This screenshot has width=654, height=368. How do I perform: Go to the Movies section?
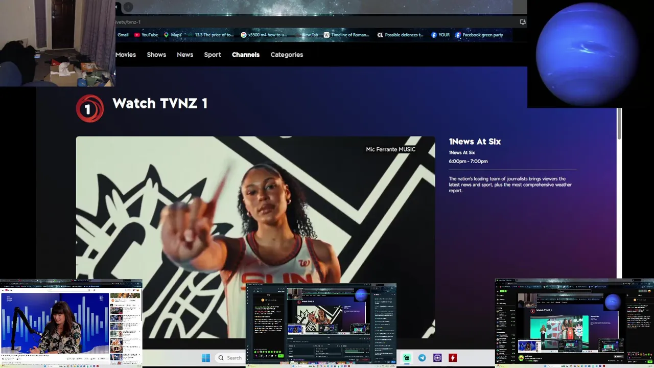coord(126,55)
